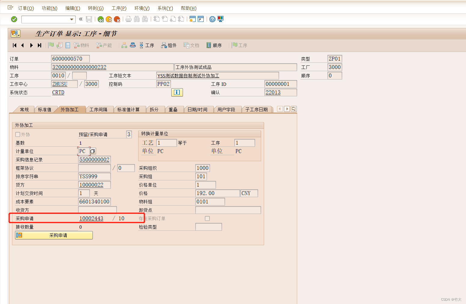Click the production order title bar icon
Screen dimensions: 466x304
click(x=15, y=33)
